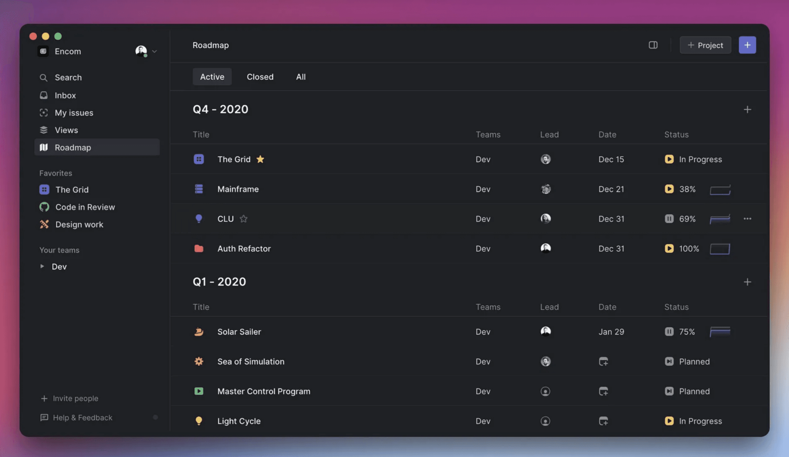Star the CLU project as favorite
This screenshot has height=457, width=789.
[243, 219]
